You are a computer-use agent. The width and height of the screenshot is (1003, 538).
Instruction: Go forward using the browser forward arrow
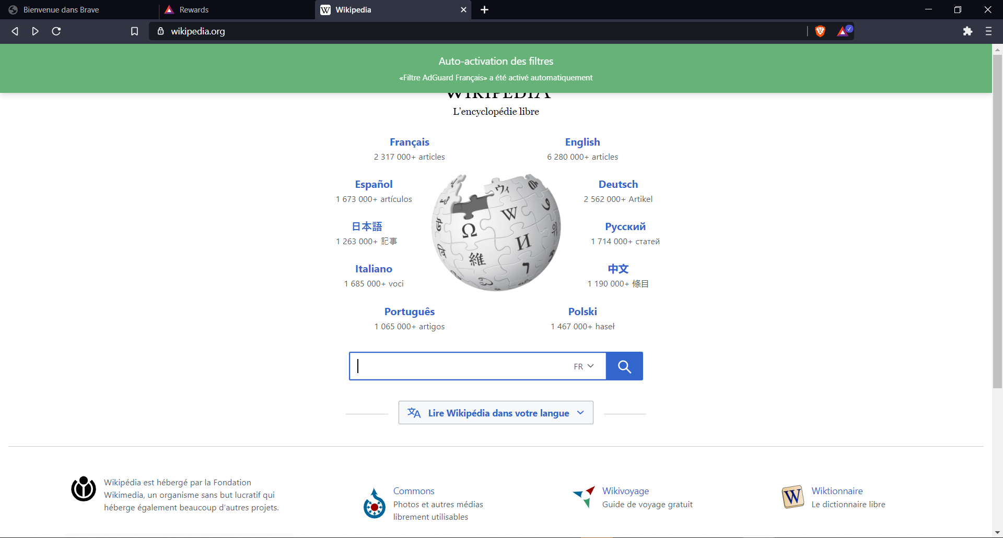35,31
